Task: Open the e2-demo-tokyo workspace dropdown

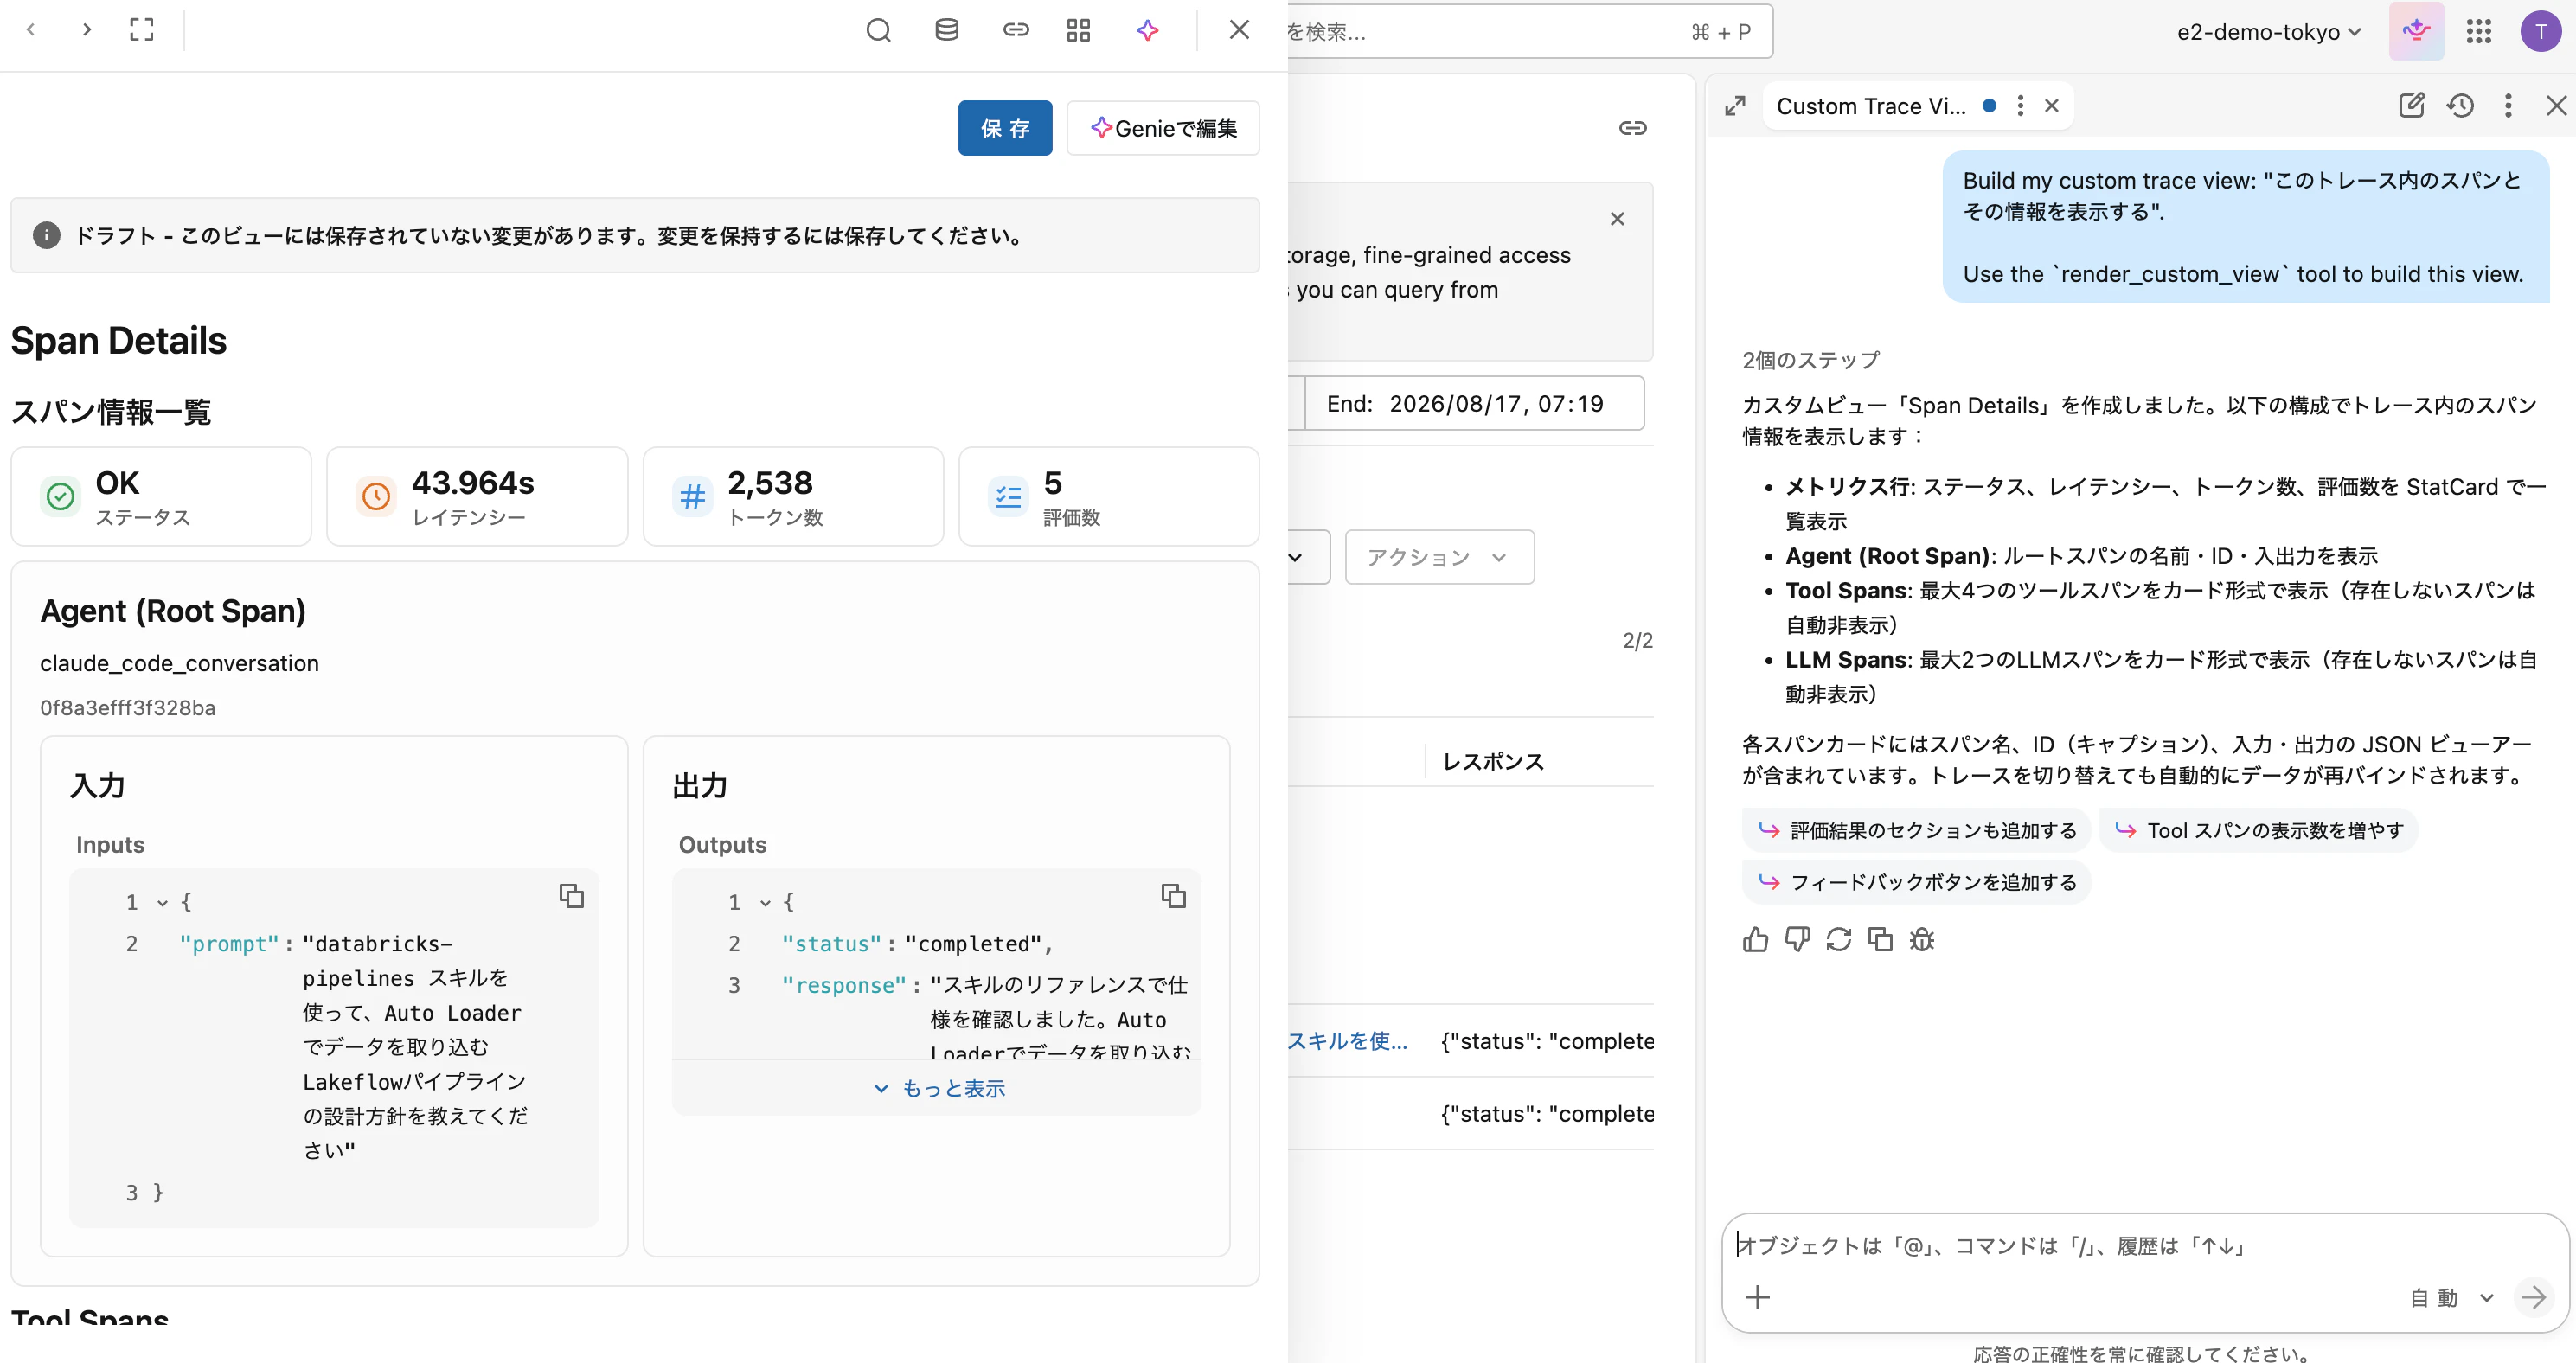Action: pos(2268,32)
